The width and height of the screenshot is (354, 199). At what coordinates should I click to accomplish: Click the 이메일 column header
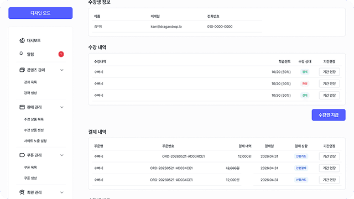click(x=155, y=16)
